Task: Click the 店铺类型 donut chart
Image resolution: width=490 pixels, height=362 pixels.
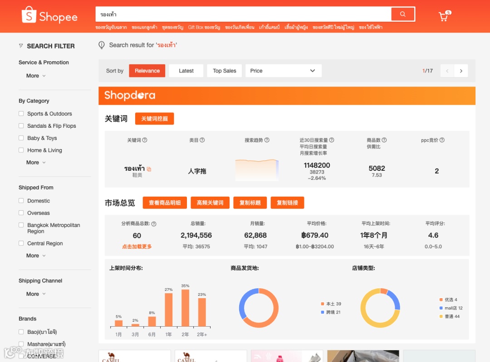Action: tap(380, 308)
